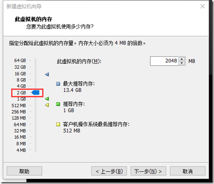Cancel the wizard with 取消 button
The width and height of the screenshot is (214, 184).
point(187,171)
